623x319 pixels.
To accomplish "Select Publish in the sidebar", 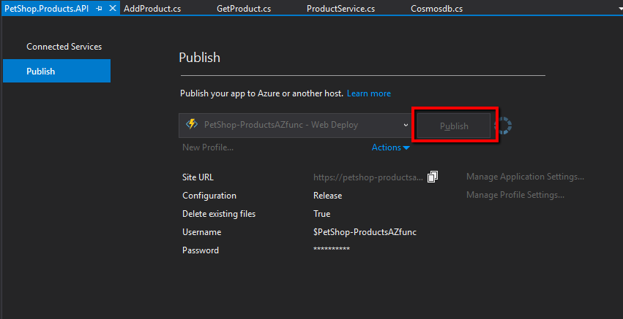I will pyautogui.click(x=56, y=71).
